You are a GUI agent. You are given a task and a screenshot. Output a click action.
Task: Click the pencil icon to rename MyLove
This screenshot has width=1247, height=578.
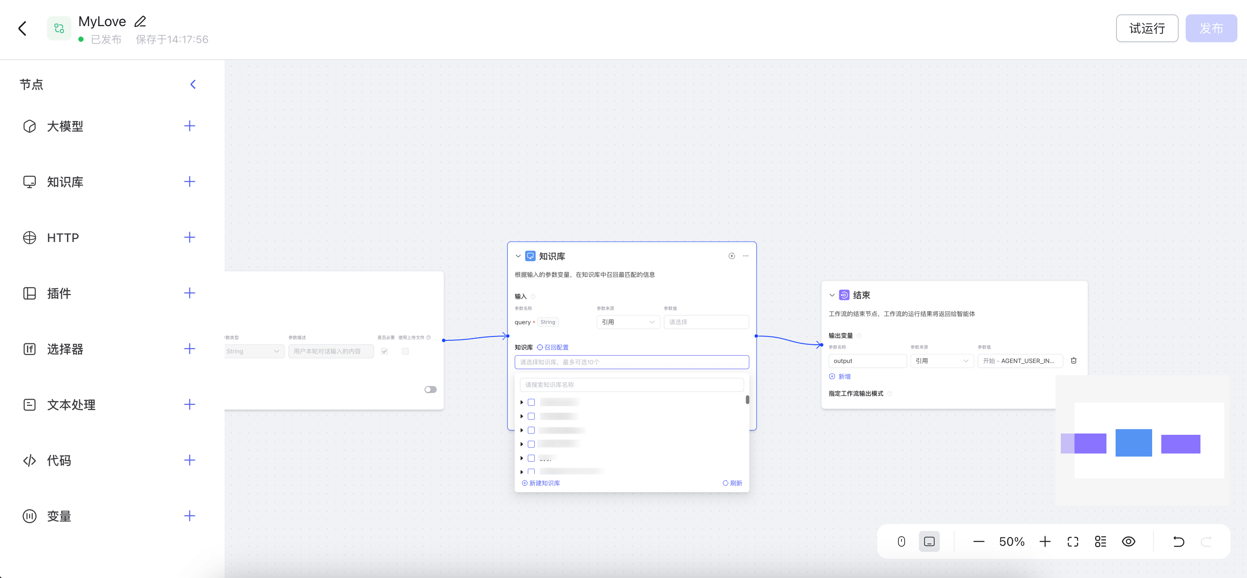140,22
